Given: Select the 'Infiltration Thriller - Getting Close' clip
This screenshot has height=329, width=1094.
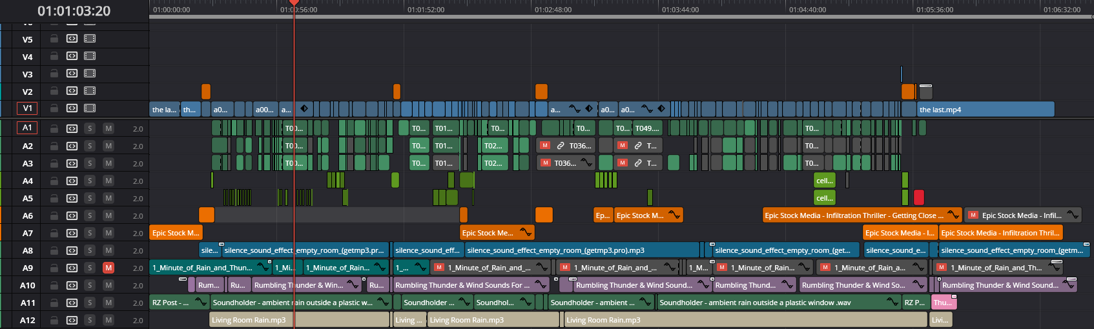Looking at the screenshot, I should [852, 215].
